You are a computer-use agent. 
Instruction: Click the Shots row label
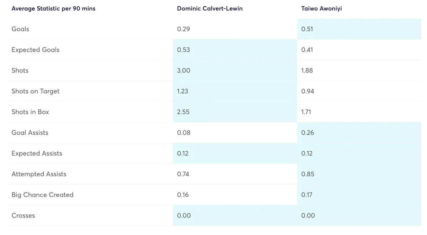tap(20, 70)
